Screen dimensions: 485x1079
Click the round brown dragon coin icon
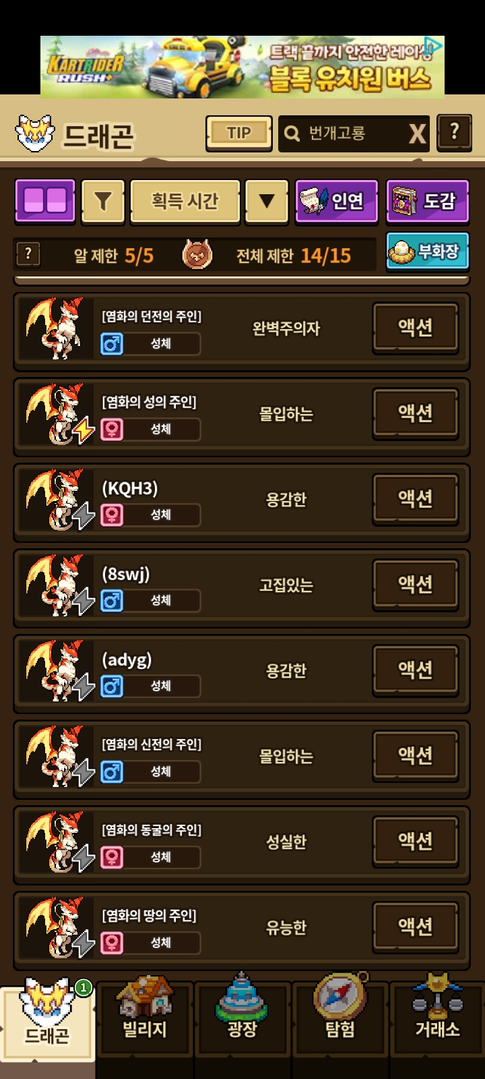[197, 255]
